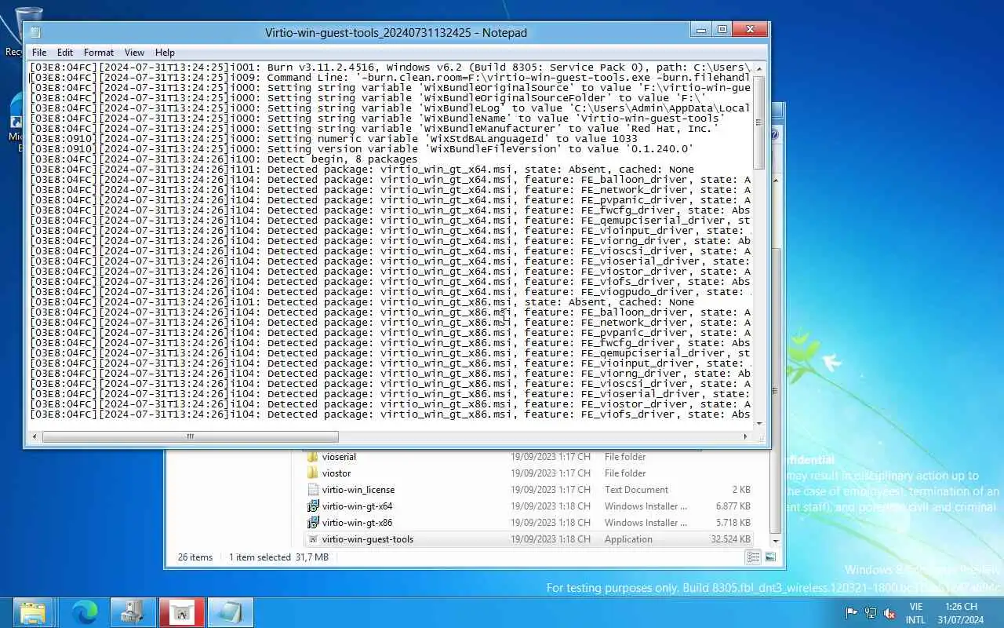Click the virtio-win-gt-x64 installer icon
This screenshot has width=1004, height=628.
click(x=313, y=506)
